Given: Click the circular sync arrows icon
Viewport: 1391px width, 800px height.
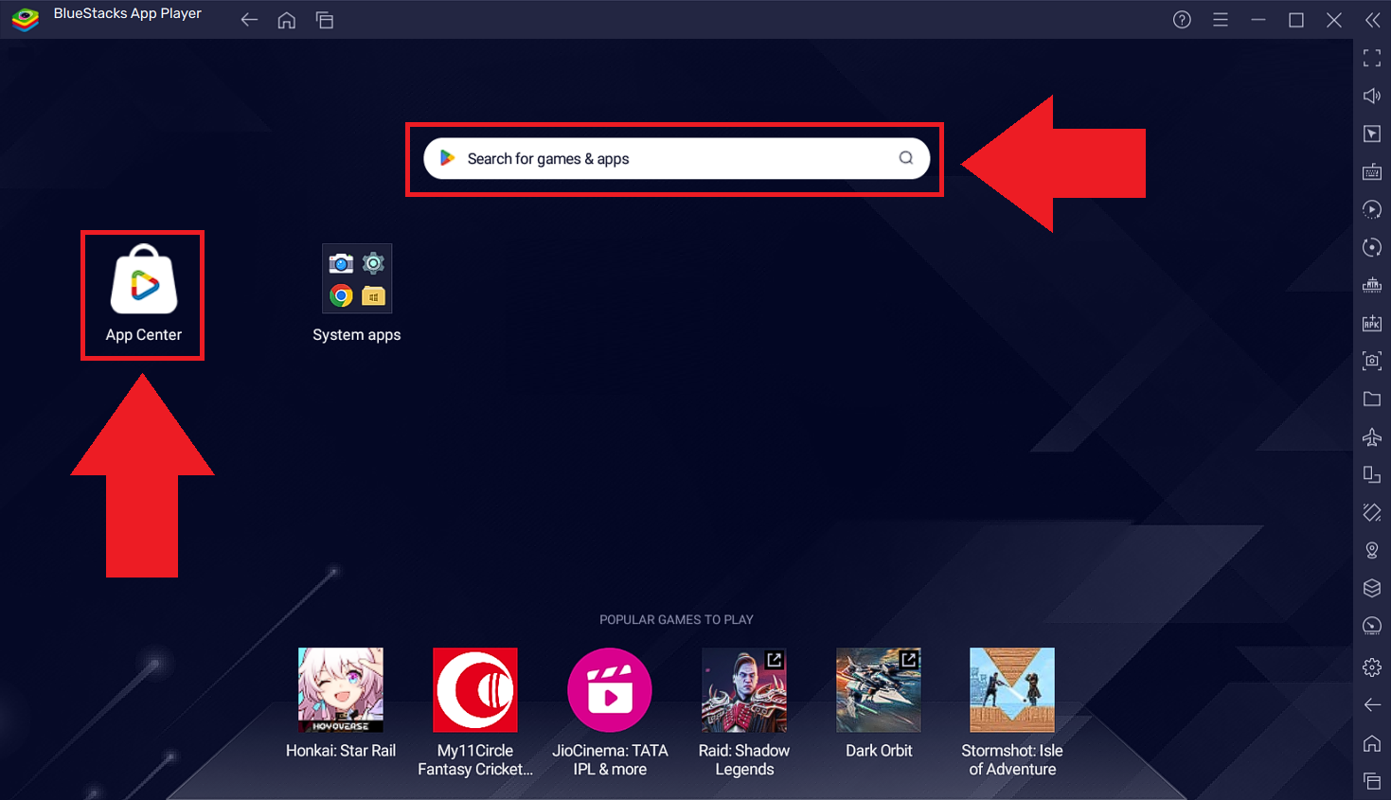Looking at the screenshot, I should [x=1371, y=247].
